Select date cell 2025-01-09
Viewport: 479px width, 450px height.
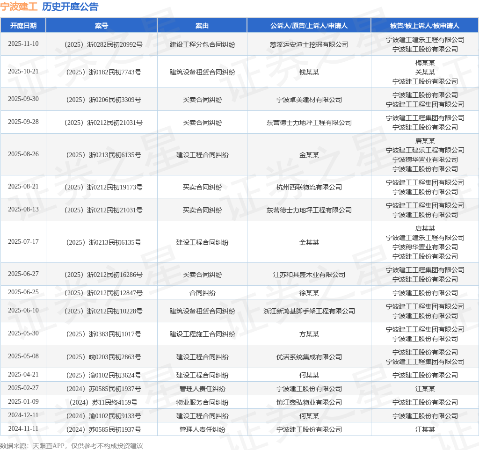pos(23,401)
